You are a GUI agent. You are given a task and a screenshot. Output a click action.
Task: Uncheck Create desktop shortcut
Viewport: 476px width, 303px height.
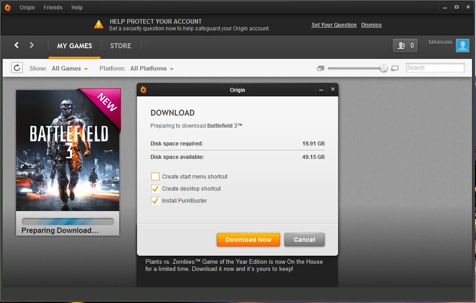(x=155, y=188)
